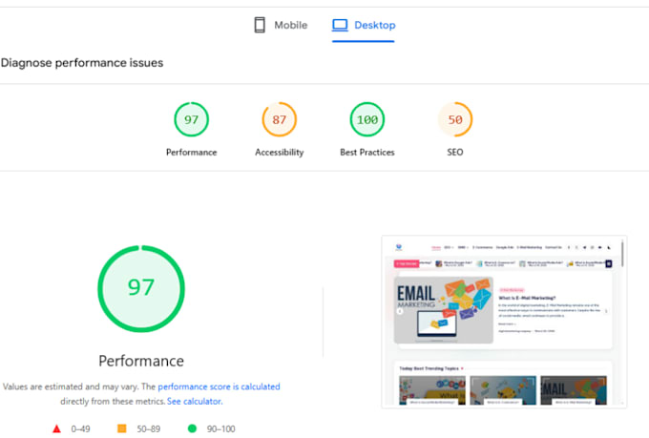Screen dimensions: 649x438
Task: Click the large 'Performance' heading below the gauge
Action: (141, 361)
